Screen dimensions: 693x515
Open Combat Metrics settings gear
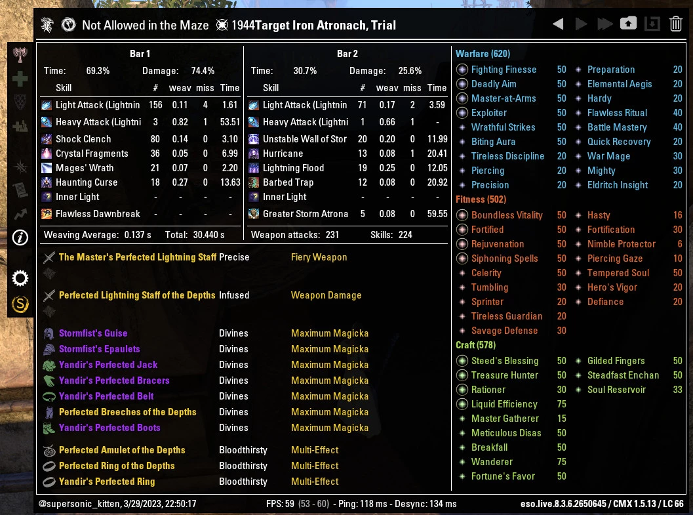(x=20, y=279)
